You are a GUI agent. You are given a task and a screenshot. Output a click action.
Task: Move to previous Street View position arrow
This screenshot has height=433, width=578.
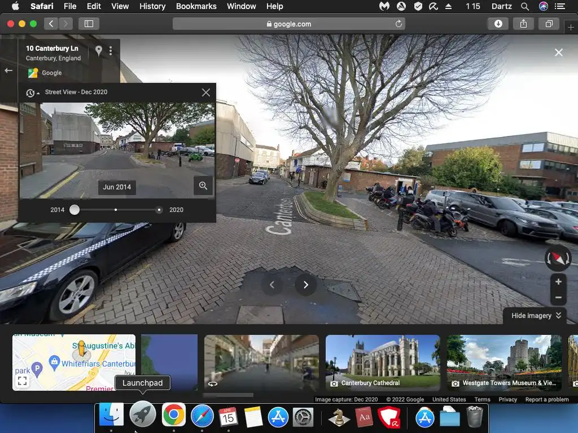click(272, 285)
